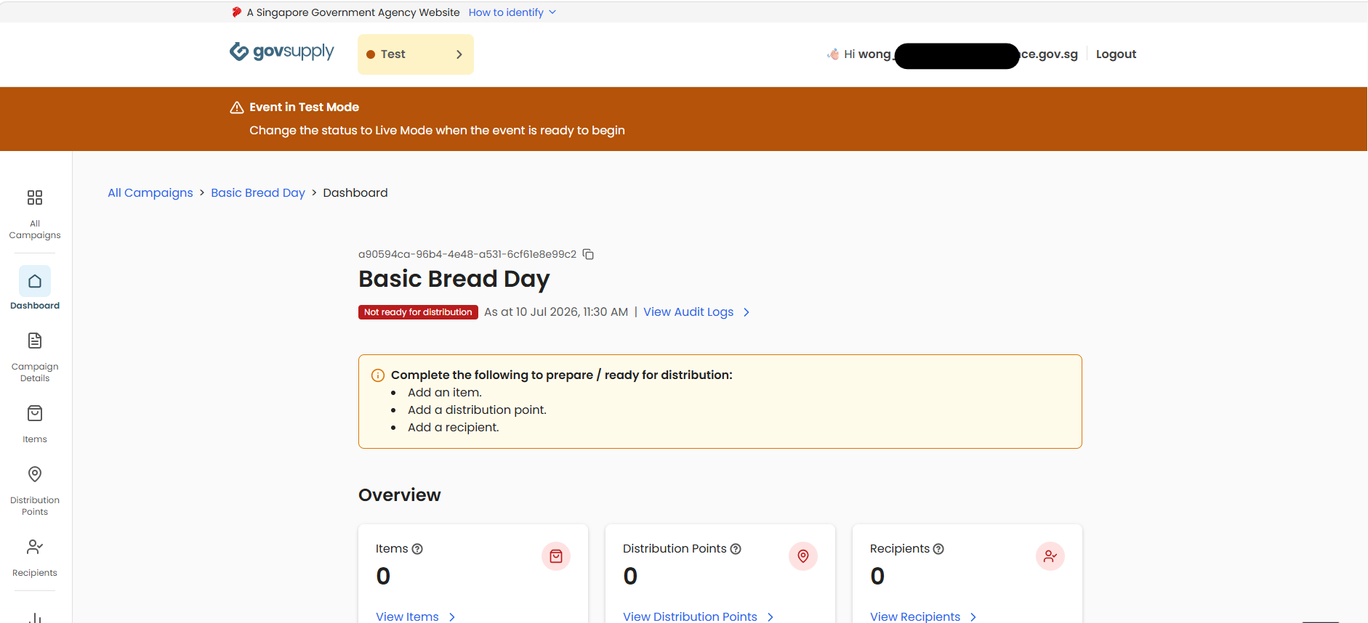
Task: Click the 'Add a recipient.' checklist entry
Action: click(x=454, y=428)
